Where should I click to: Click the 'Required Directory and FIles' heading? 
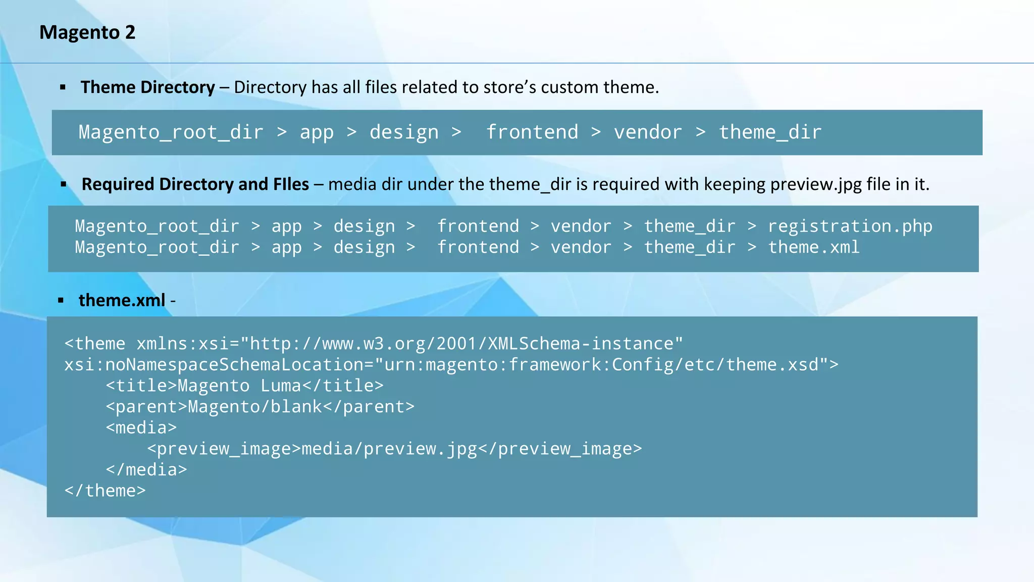pos(195,184)
